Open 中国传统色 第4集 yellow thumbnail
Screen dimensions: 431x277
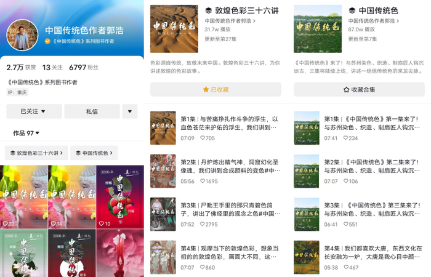307,257
